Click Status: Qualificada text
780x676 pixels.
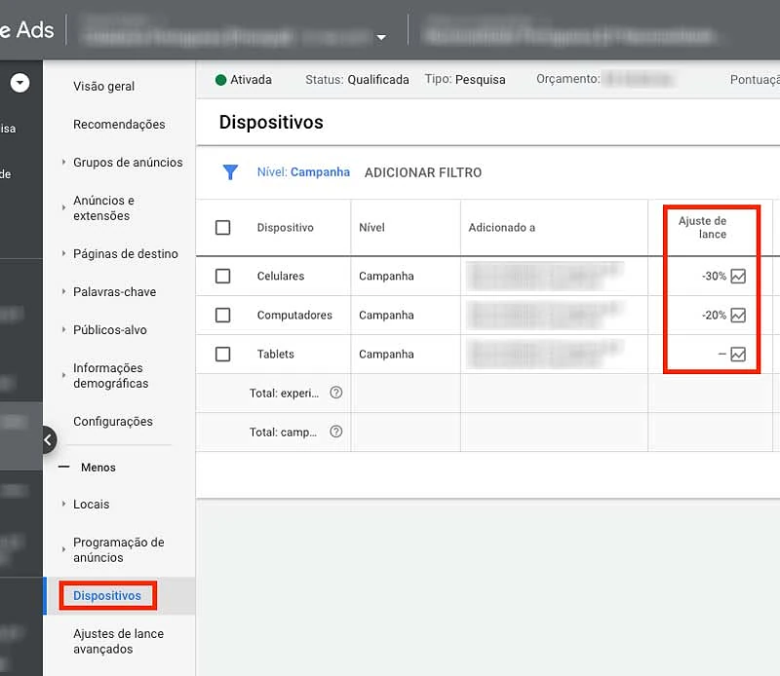coord(357,80)
